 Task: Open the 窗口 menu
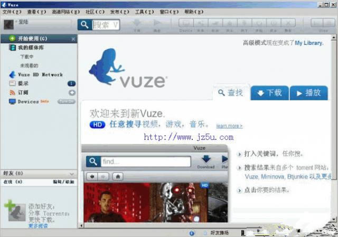point(169,12)
